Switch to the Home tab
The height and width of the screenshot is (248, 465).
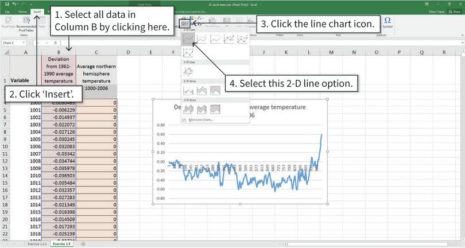[x=22, y=11]
